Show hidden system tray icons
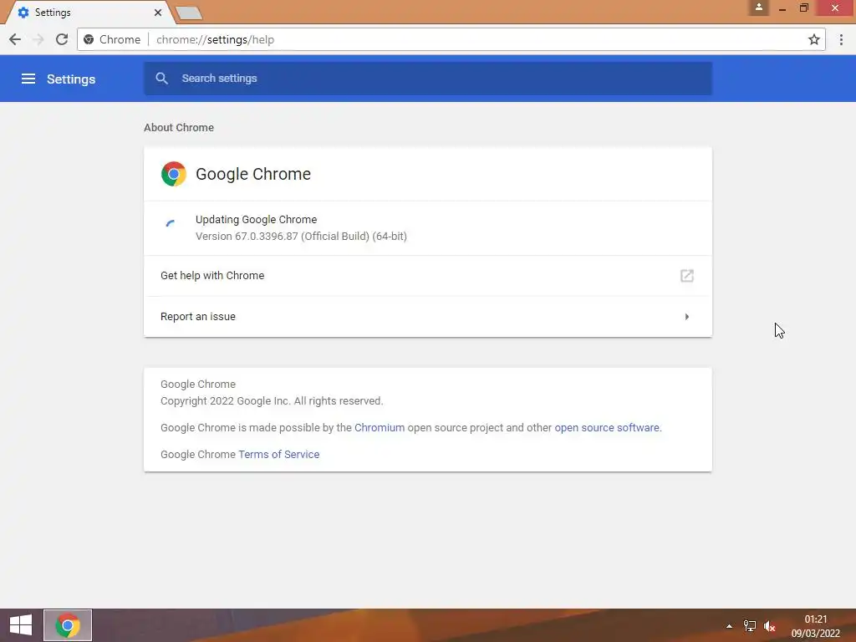The image size is (856, 642). click(x=729, y=626)
